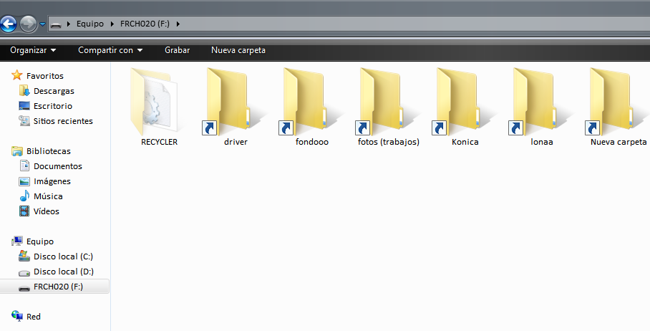Click the Vídeos film icon

pos(24,211)
